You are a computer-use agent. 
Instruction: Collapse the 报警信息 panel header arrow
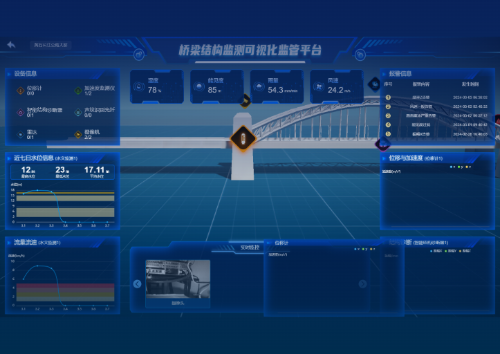pos(384,74)
